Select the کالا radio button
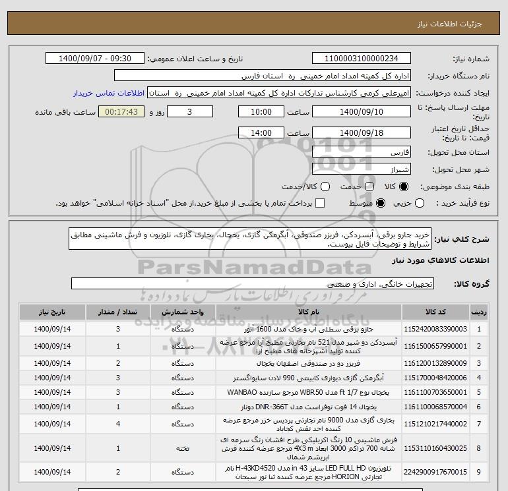The image size is (508, 491). [404, 187]
